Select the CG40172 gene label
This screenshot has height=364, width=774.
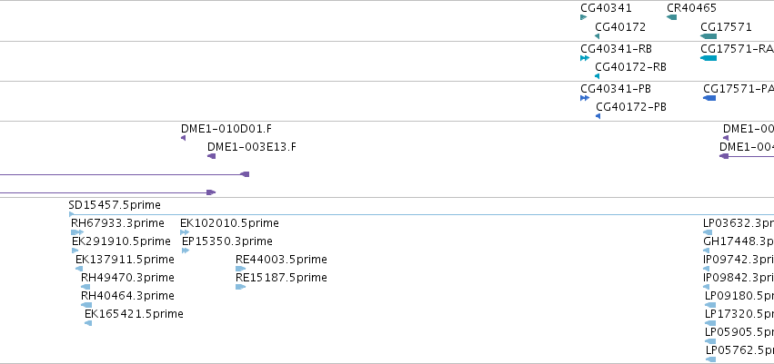pyautogui.click(x=620, y=26)
